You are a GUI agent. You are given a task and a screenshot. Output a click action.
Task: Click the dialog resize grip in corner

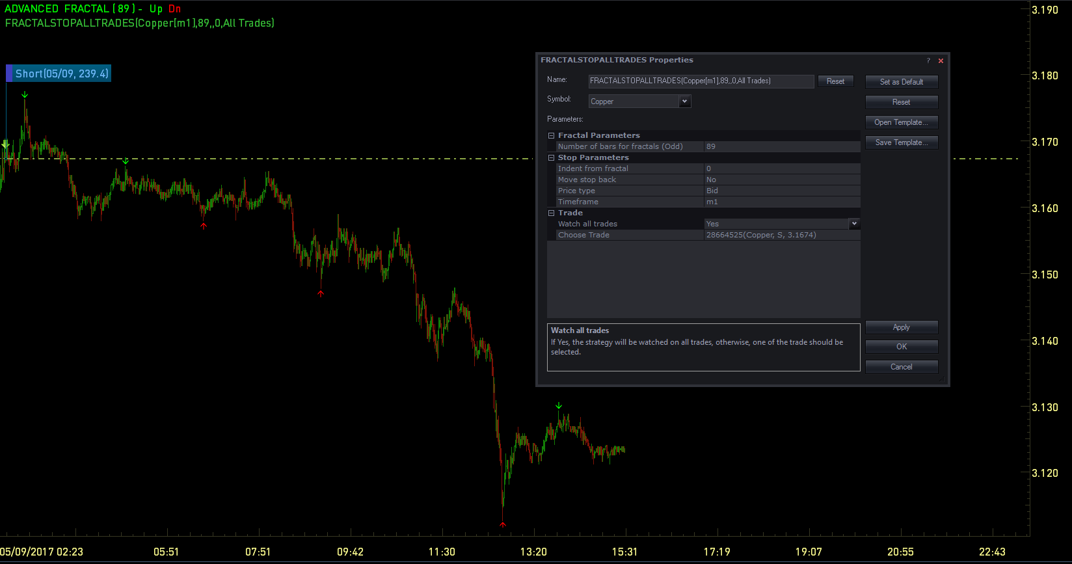(943, 380)
